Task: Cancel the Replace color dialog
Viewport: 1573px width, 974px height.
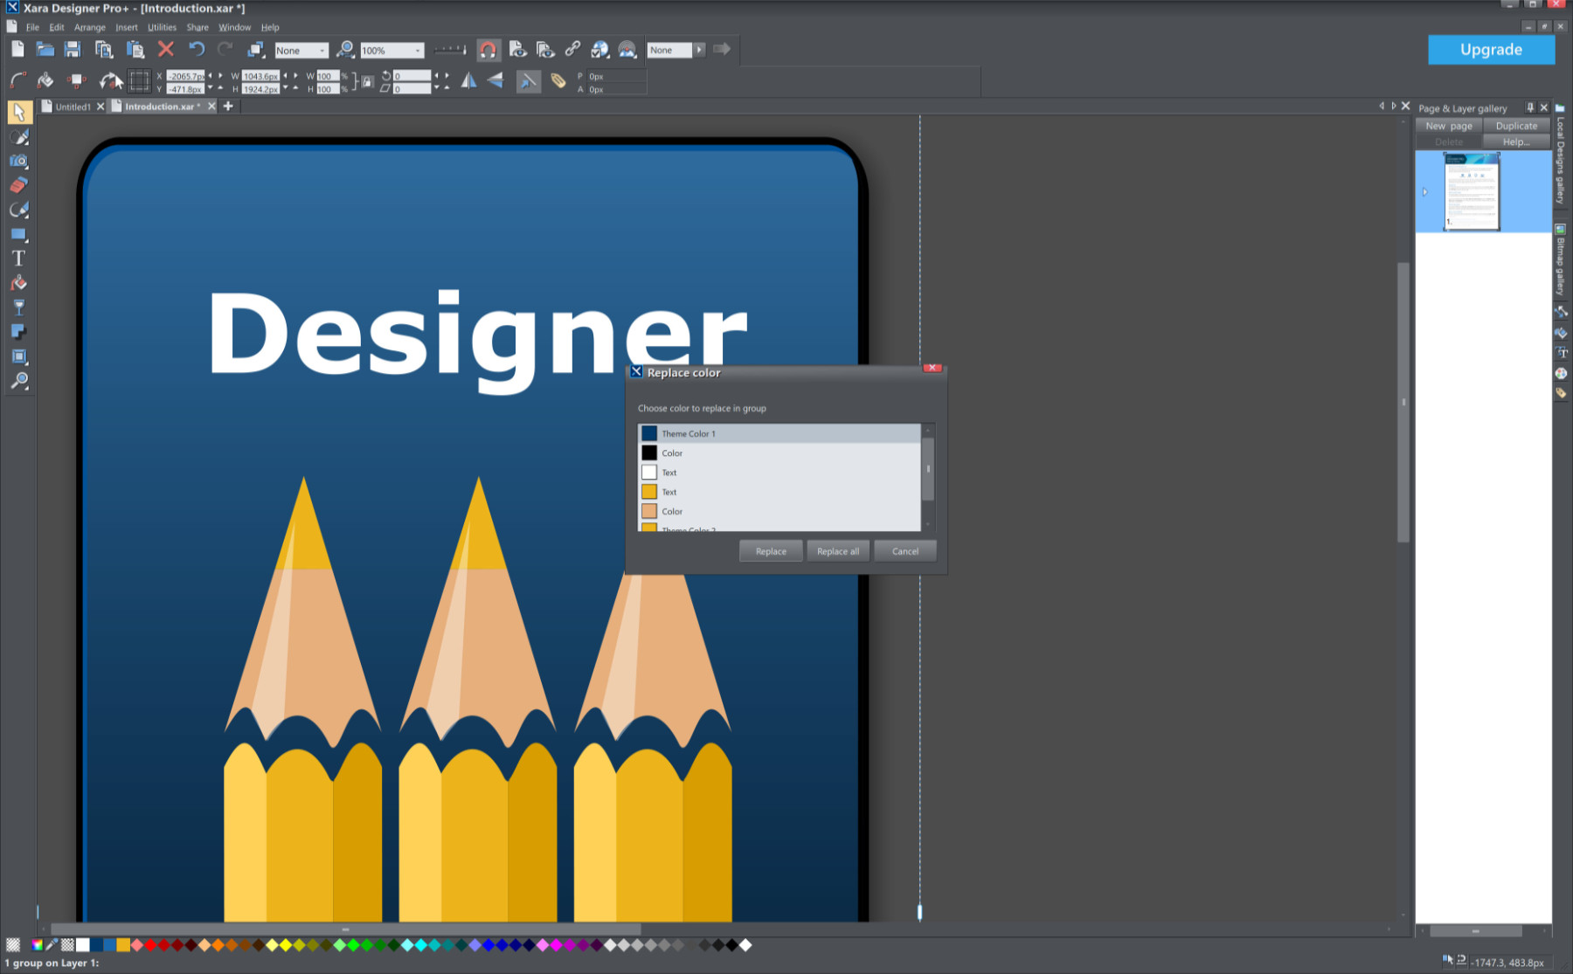Action: click(904, 551)
